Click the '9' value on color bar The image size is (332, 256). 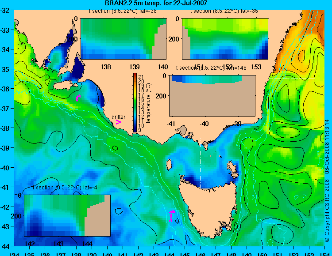click(139, 130)
